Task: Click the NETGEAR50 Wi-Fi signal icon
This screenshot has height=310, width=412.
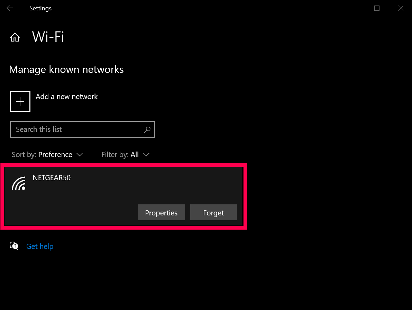Action: coord(19,183)
